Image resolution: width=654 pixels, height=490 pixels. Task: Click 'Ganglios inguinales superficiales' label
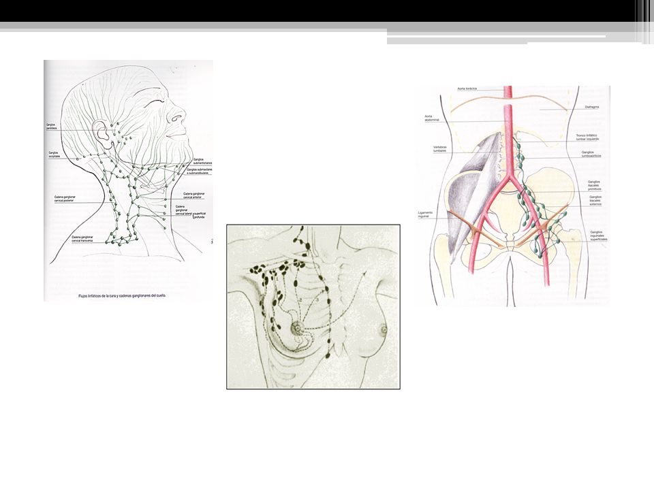tap(599, 236)
